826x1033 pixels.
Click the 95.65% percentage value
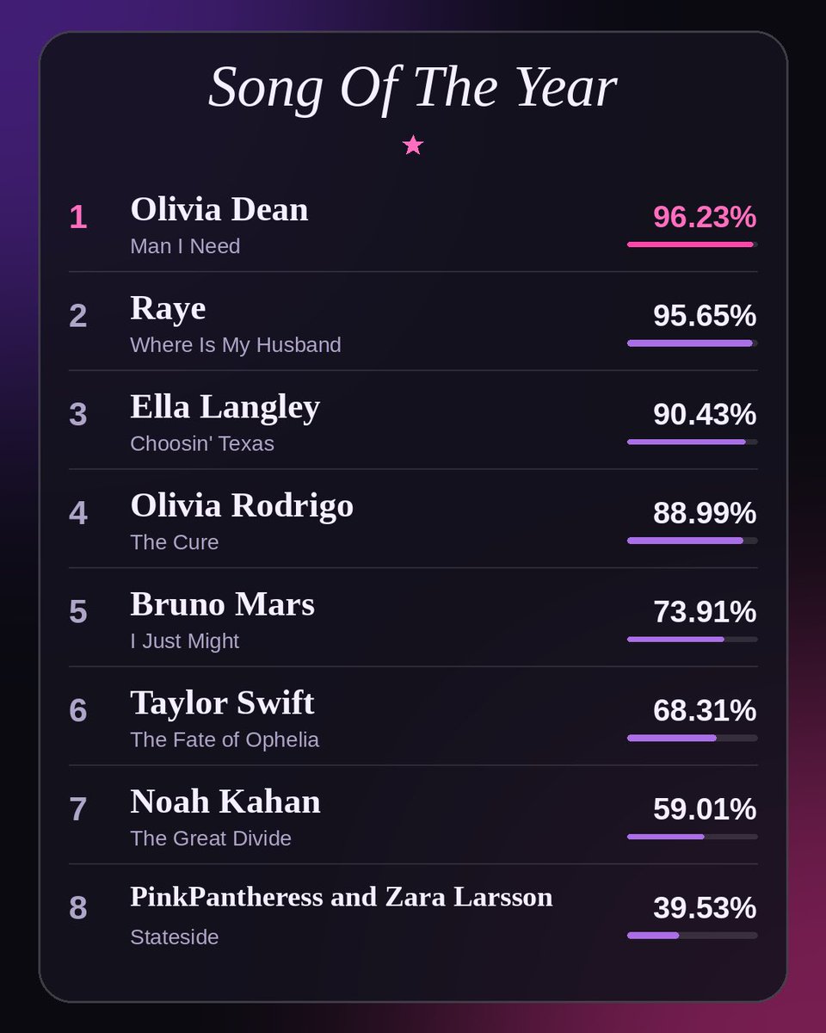pyautogui.click(x=705, y=316)
